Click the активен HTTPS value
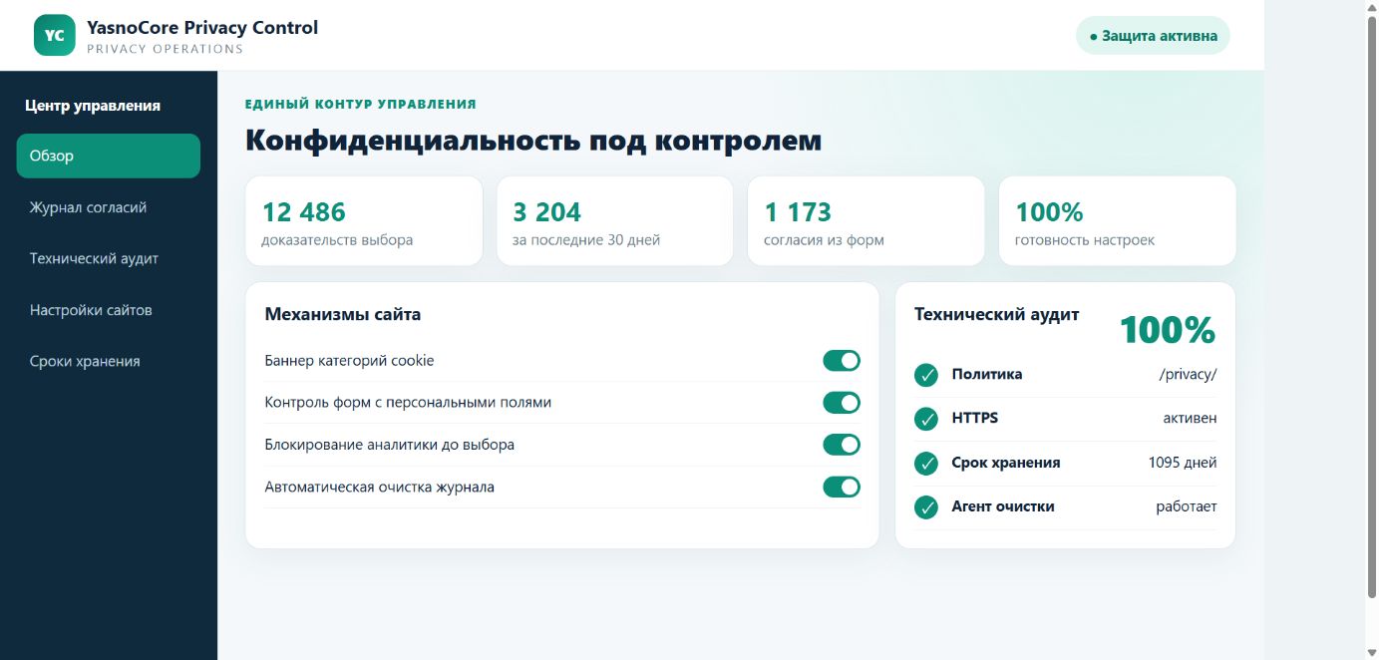 click(1190, 419)
